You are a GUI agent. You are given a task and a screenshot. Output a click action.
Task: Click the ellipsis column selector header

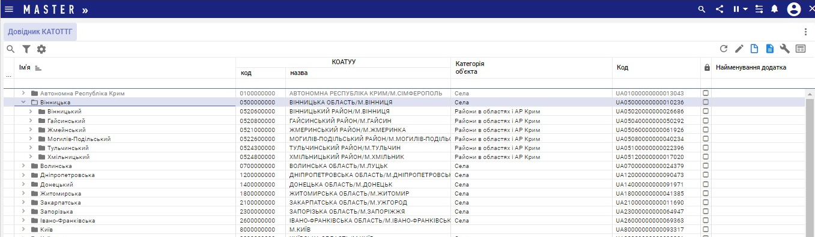8,76
